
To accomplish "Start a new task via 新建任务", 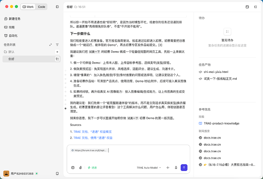I will 12,19.
